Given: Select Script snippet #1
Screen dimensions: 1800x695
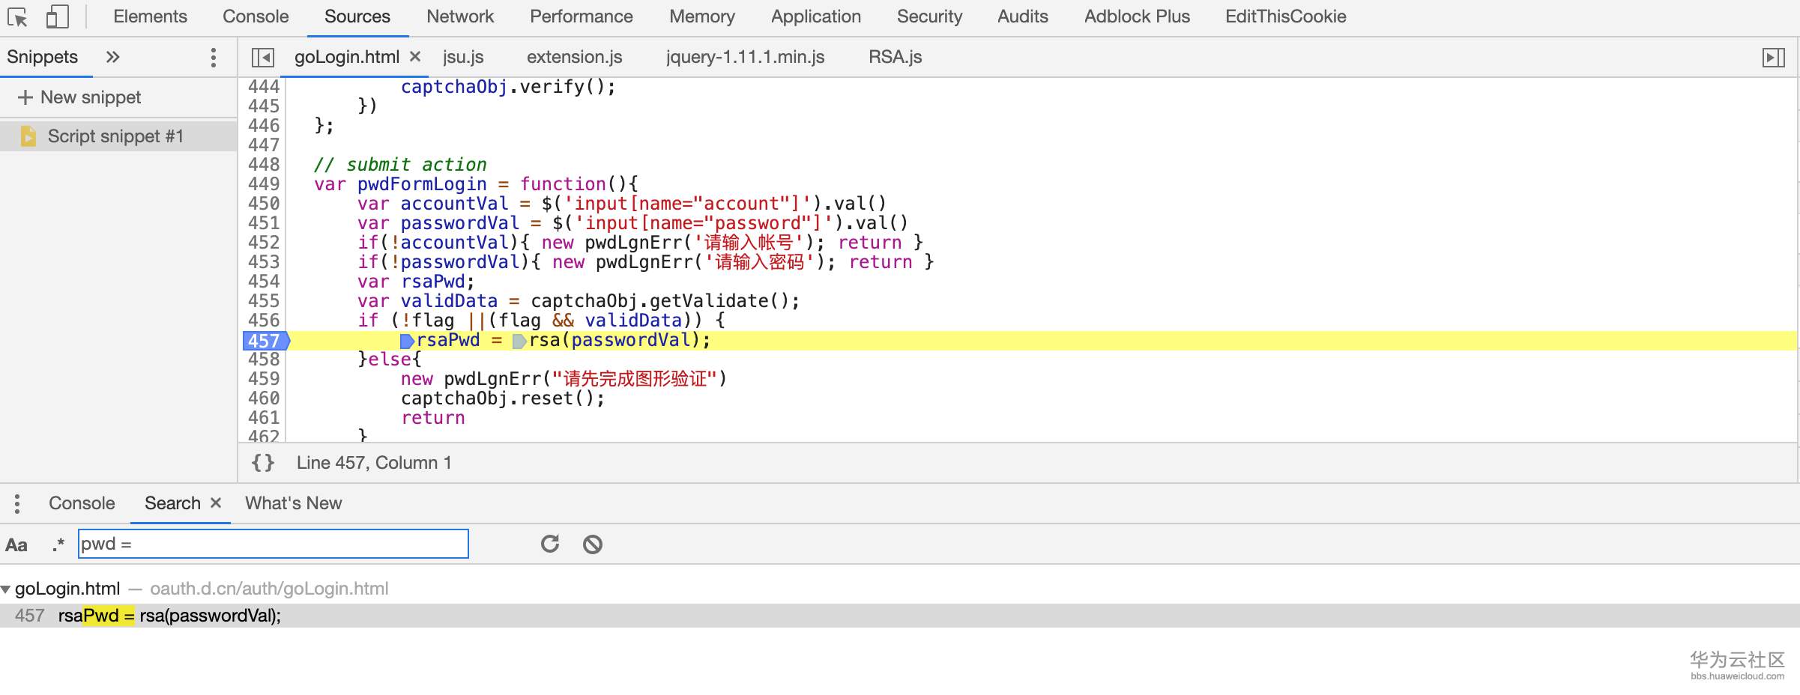Looking at the screenshot, I should [x=115, y=136].
